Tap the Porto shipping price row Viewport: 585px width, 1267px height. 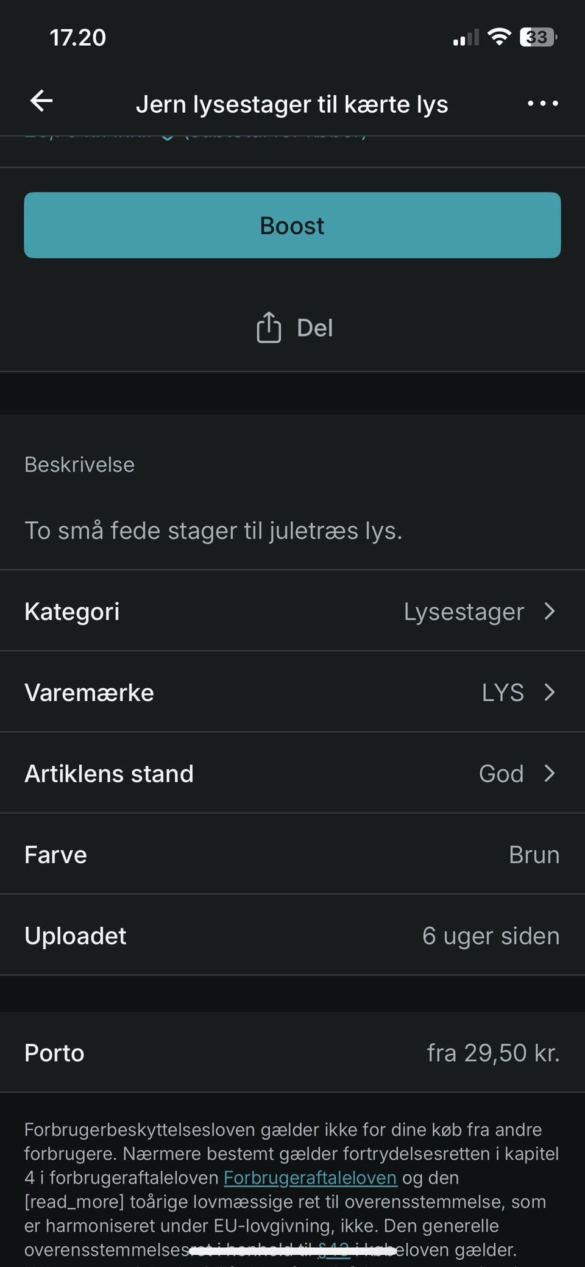point(292,1053)
